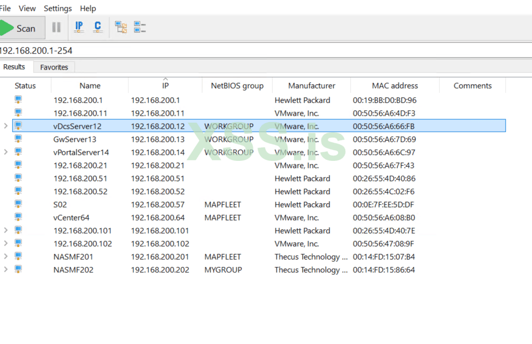Viewport: 532px width, 344px height.
Task: Expand the 192.168.200.101 row
Action: (x=6, y=230)
